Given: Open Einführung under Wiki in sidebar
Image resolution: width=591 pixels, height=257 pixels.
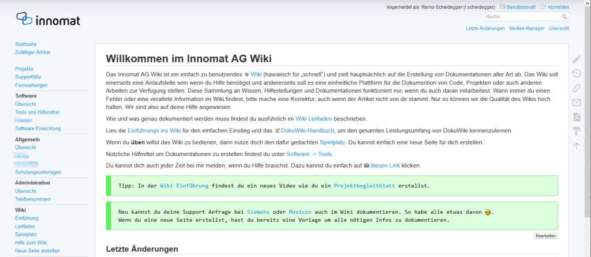Looking at the screenshot, I should pos(27,218).
